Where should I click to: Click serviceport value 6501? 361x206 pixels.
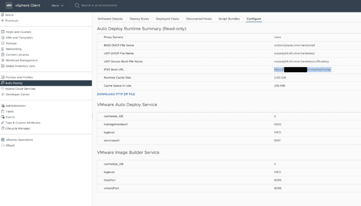tap(277, 140)
